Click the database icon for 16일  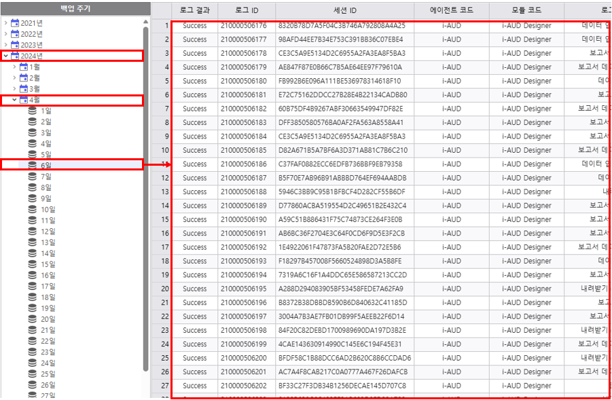pos(33,275)
